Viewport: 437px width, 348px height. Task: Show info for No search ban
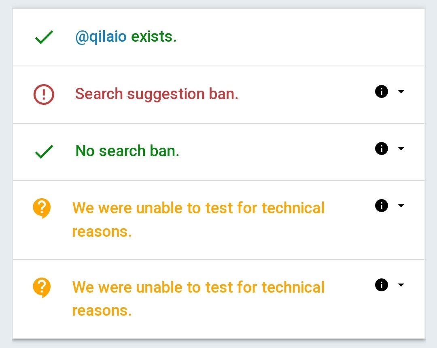click(x=381, y=149)
